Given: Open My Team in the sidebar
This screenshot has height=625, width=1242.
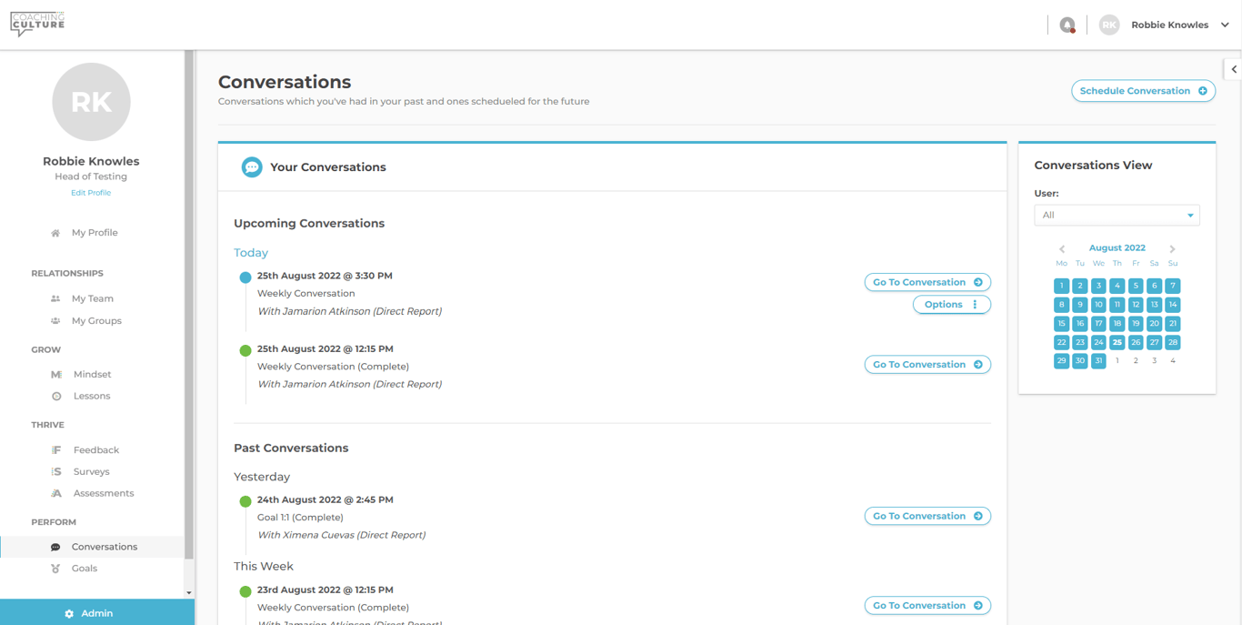Looking at the screenshot, I should (93, 298).
